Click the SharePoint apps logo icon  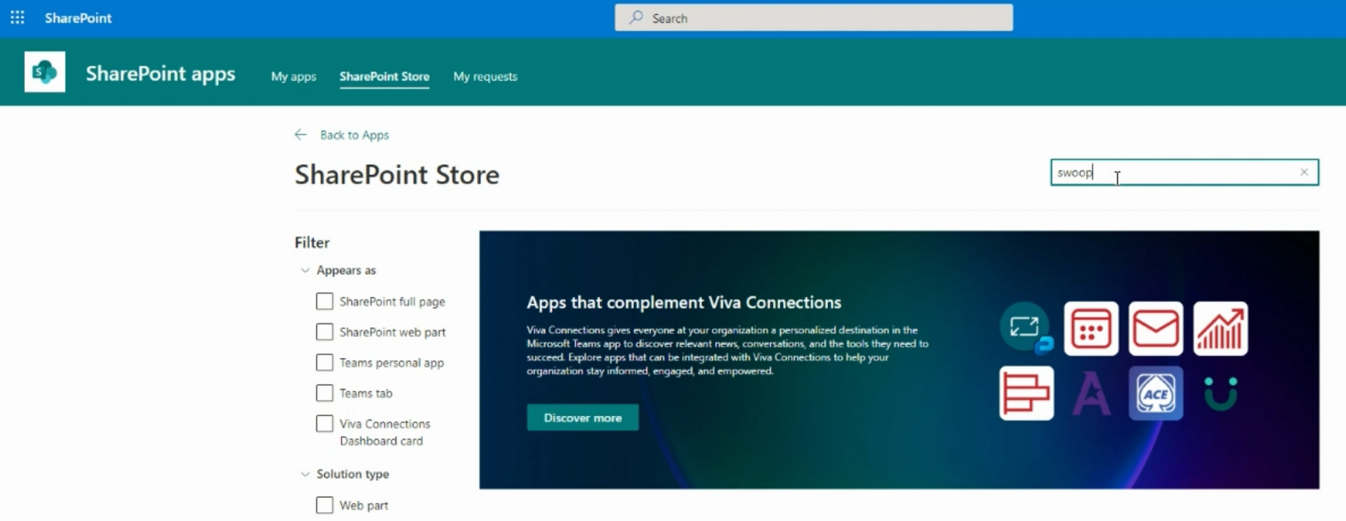(x=45, y=72)
